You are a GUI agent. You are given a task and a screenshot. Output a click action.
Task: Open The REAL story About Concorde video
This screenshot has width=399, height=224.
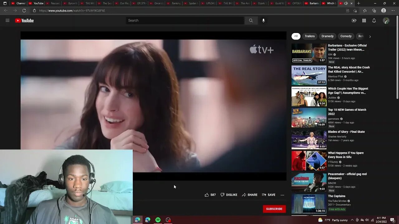349,69
